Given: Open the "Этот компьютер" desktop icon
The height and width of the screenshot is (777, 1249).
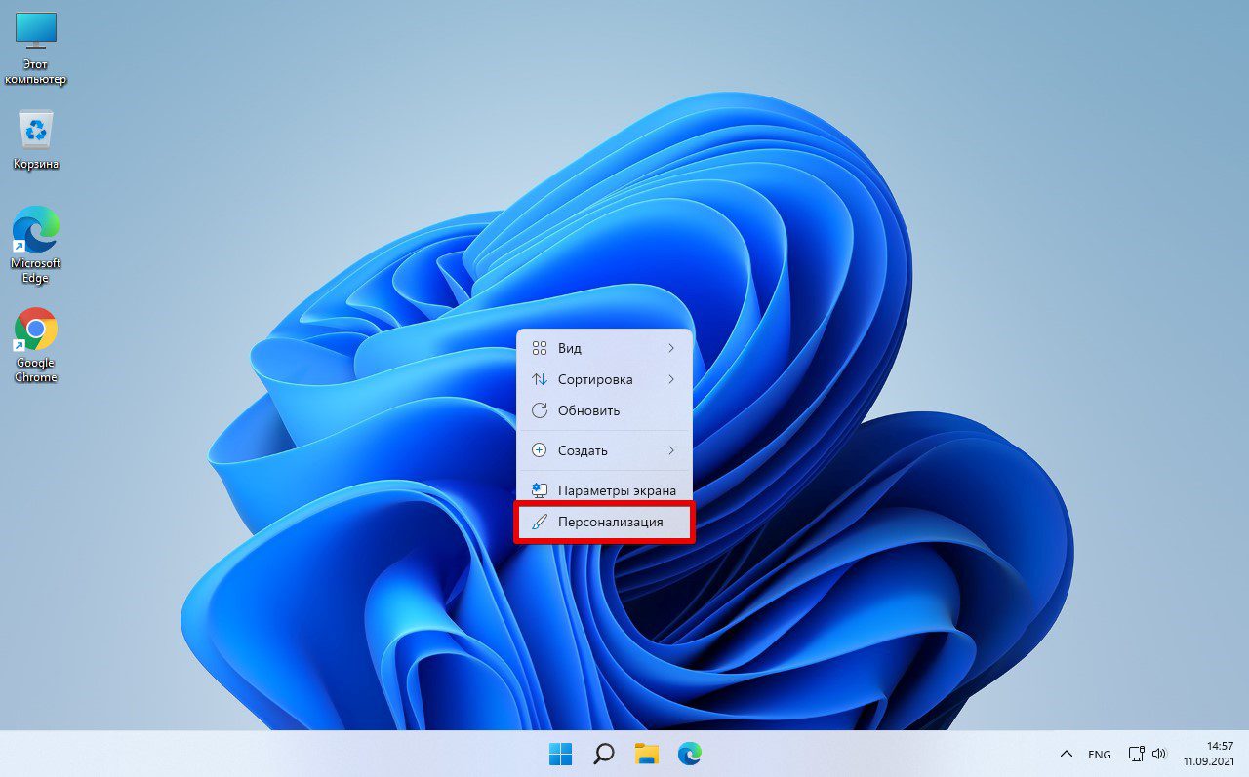Looking at the screenshot, I should tap(36, 49).
